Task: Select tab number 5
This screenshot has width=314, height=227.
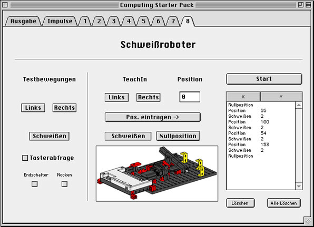Action: (144, 21)
